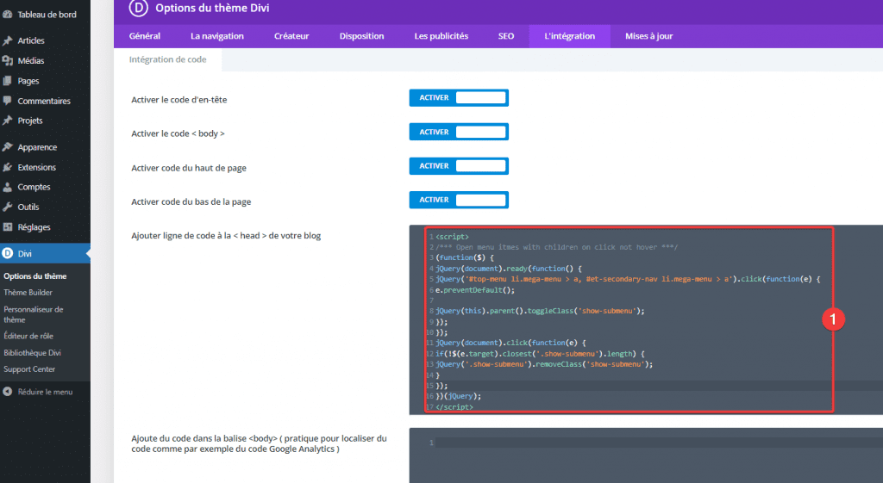Collapse sidebar with Réduire le menu
This screenshot has width=883, height=483.
click(x=45, y=392)
